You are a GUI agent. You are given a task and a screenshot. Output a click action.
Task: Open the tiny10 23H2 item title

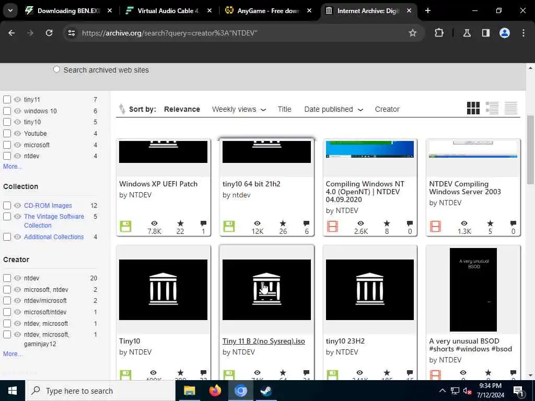point(345,341)
